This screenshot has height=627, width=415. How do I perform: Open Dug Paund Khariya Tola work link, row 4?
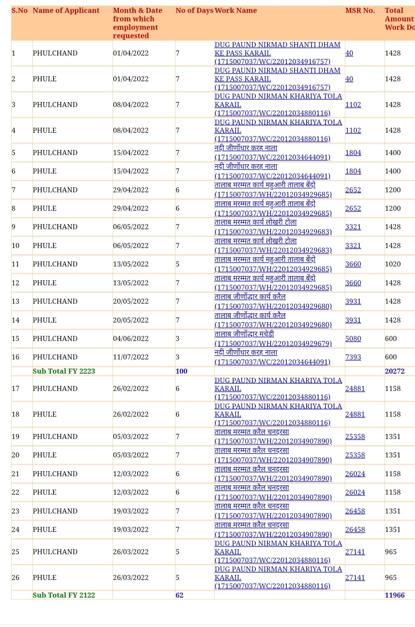pyautogui.click(x=278, y=130)
